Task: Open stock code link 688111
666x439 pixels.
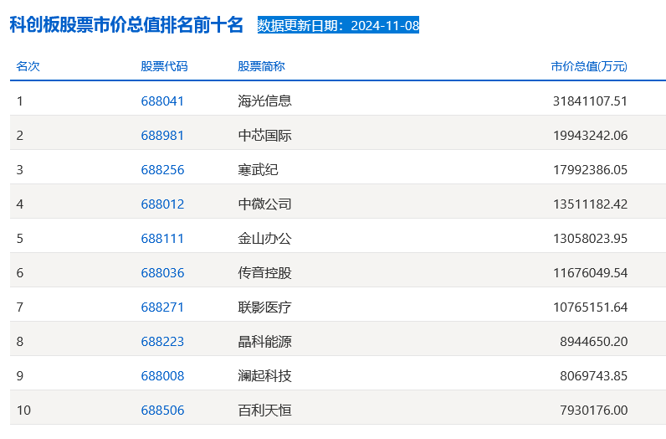Action: 162,239
